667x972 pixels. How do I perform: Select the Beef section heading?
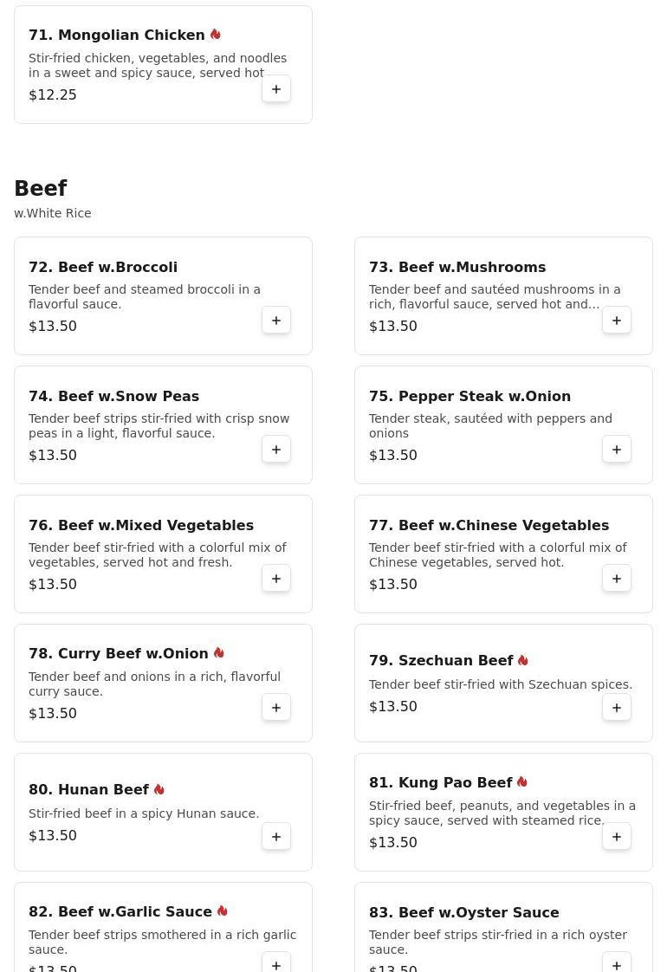[41, 188]
